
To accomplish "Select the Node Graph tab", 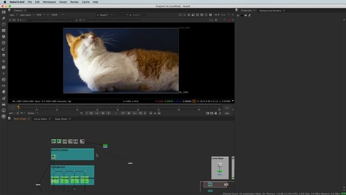I will pyautogui.click(x=20, y=119).
